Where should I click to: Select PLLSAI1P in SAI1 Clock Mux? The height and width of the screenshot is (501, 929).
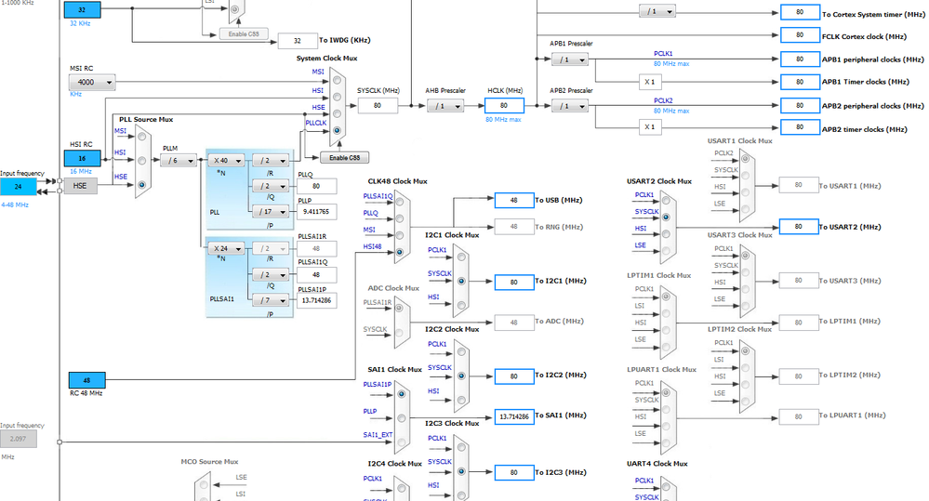coord(402,394)
